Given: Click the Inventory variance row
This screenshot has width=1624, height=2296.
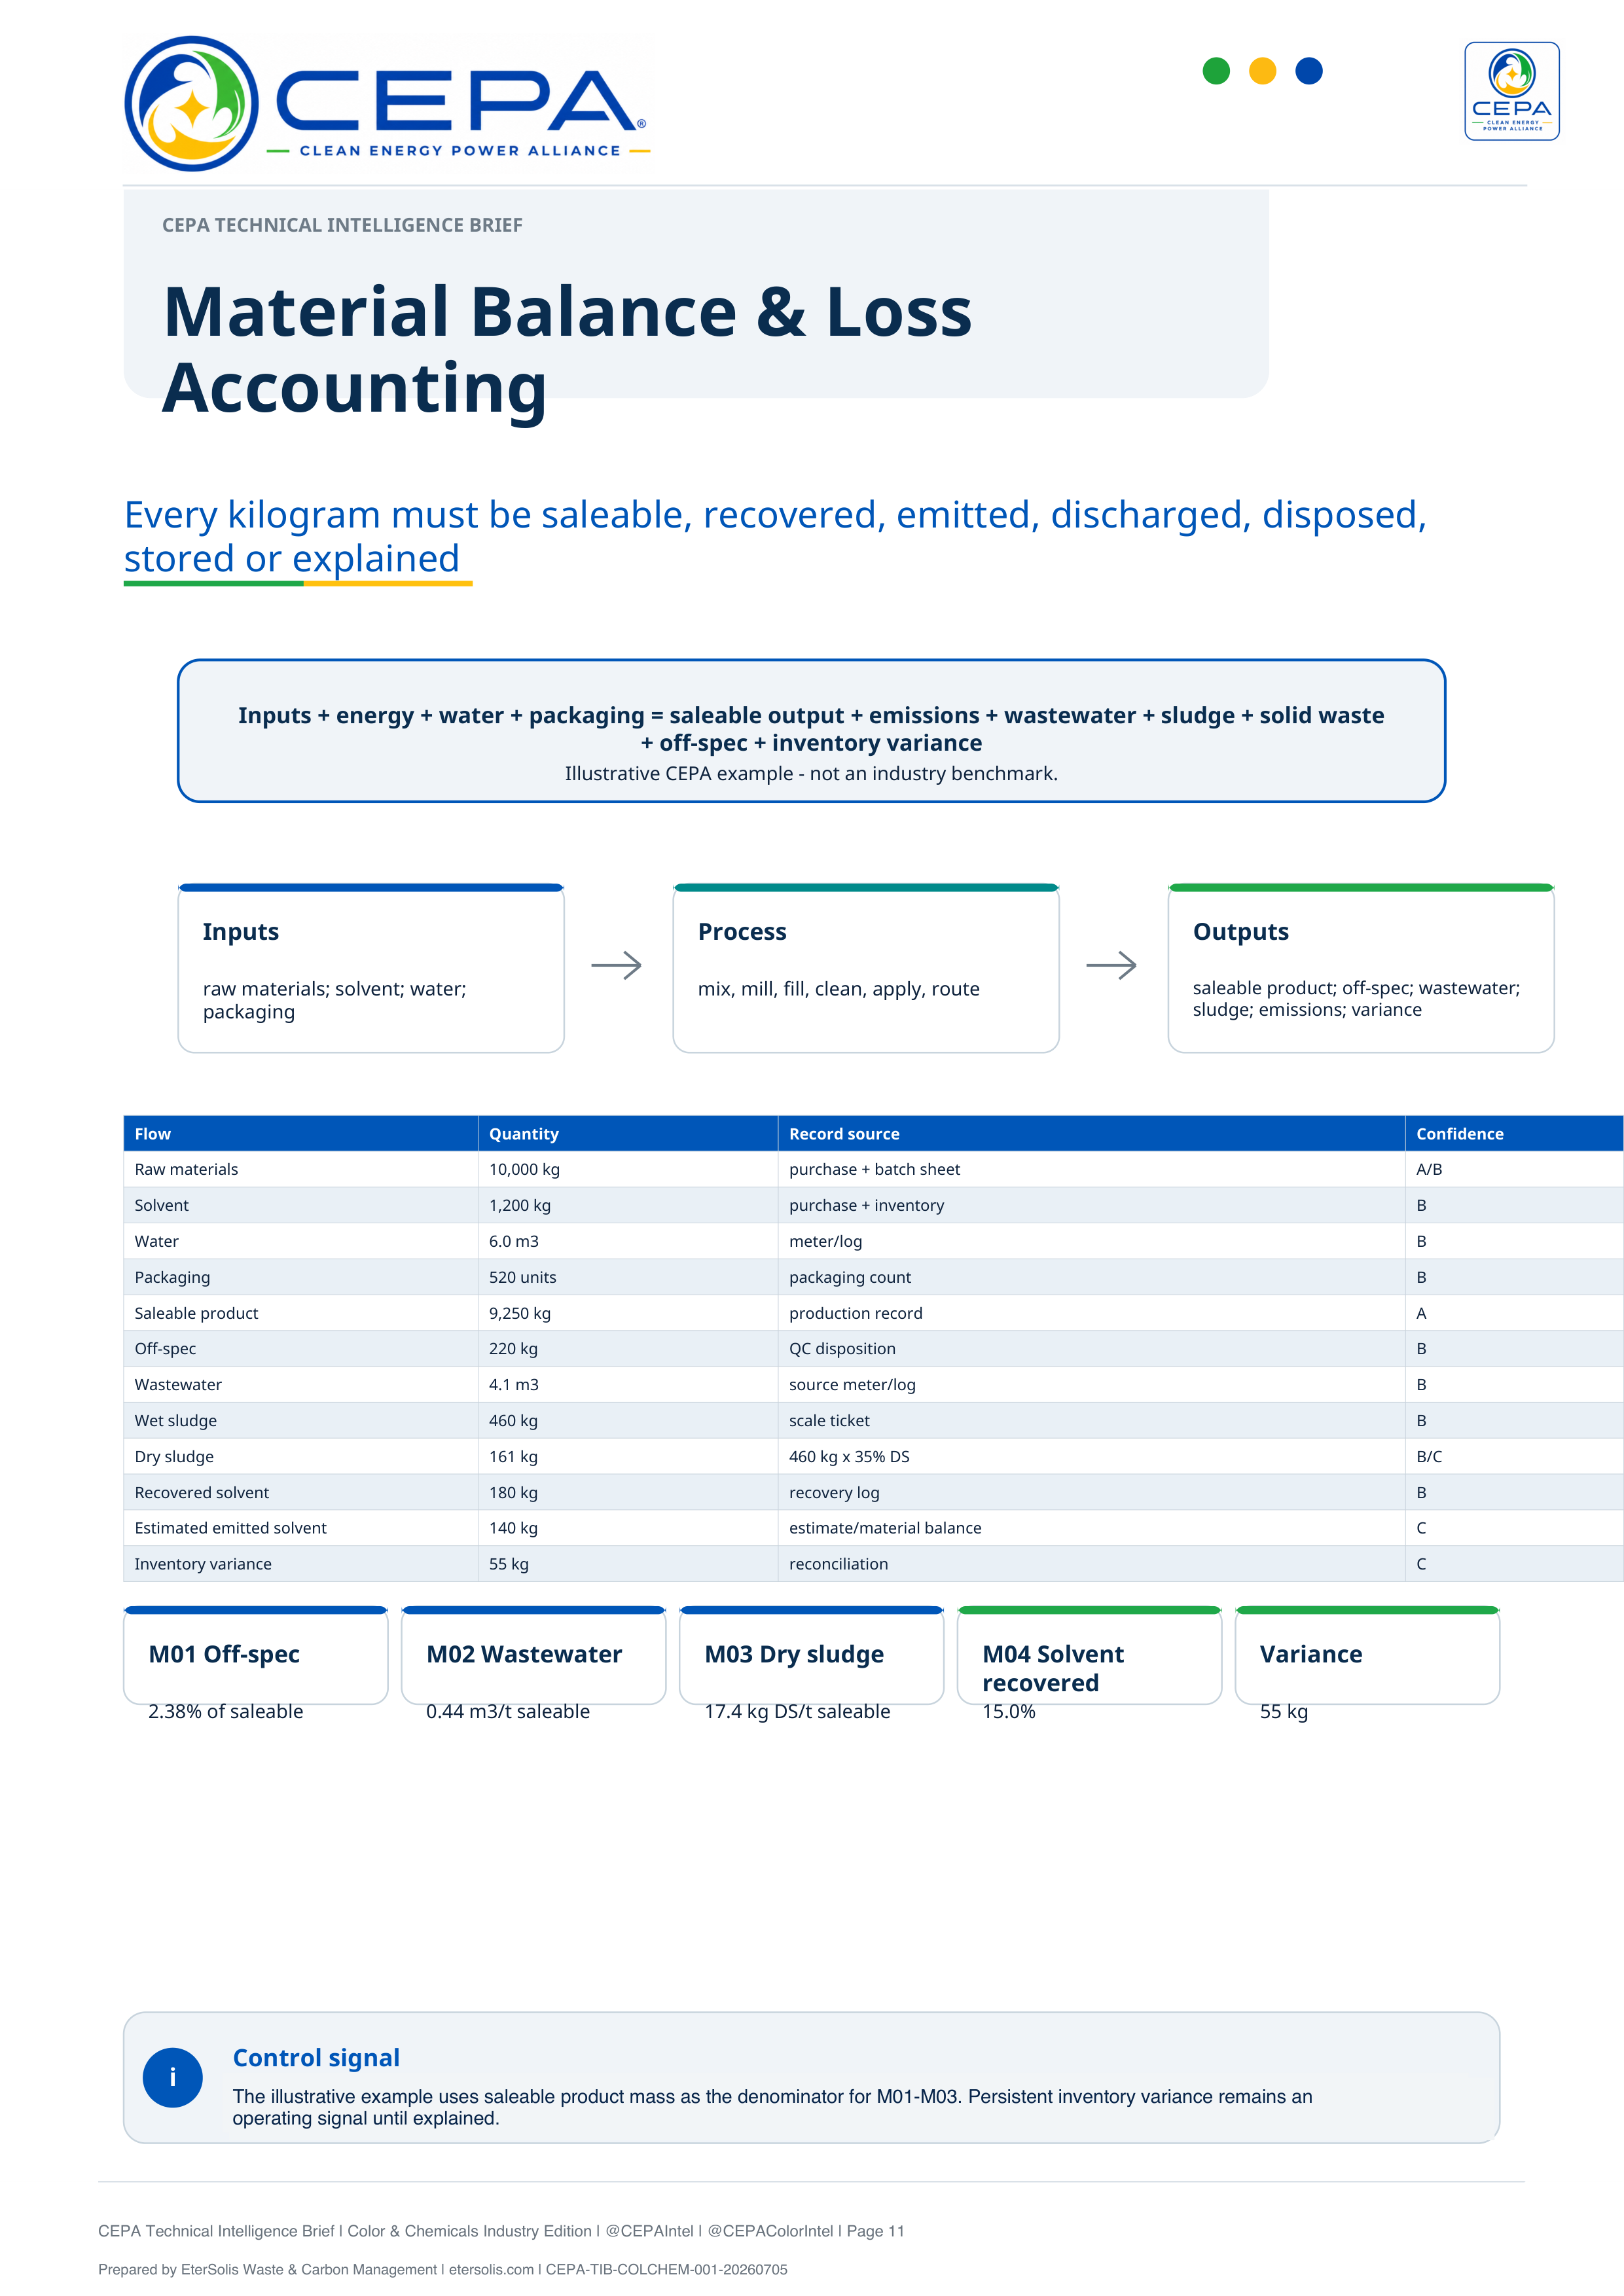Looking at the screenshot, I should [x=873, y=1564].
